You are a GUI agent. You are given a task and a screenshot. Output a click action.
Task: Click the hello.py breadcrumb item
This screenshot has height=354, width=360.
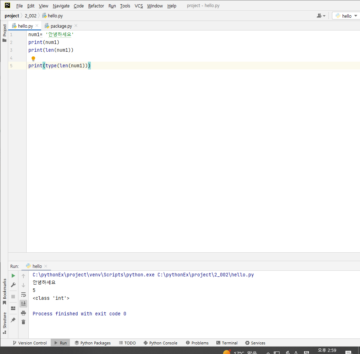click(52, 16)
